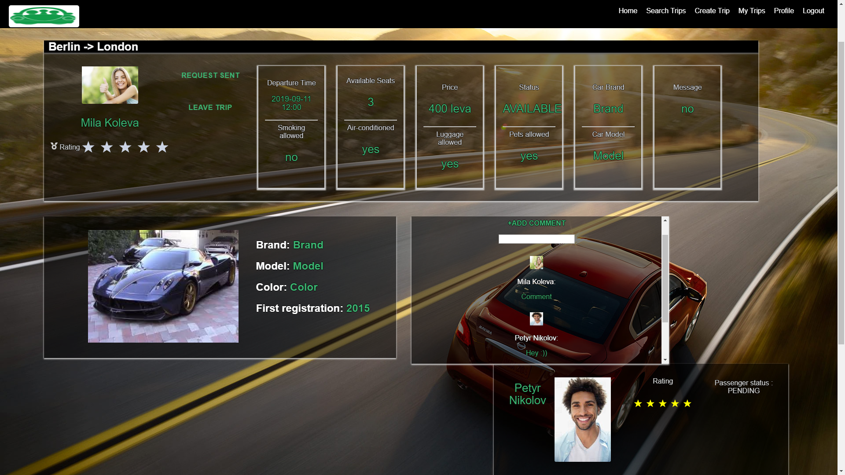Click Mila Koleva's driver profile photo
Image resolution: width=845 pixels, height=475 pixels.
pos(110,85)
